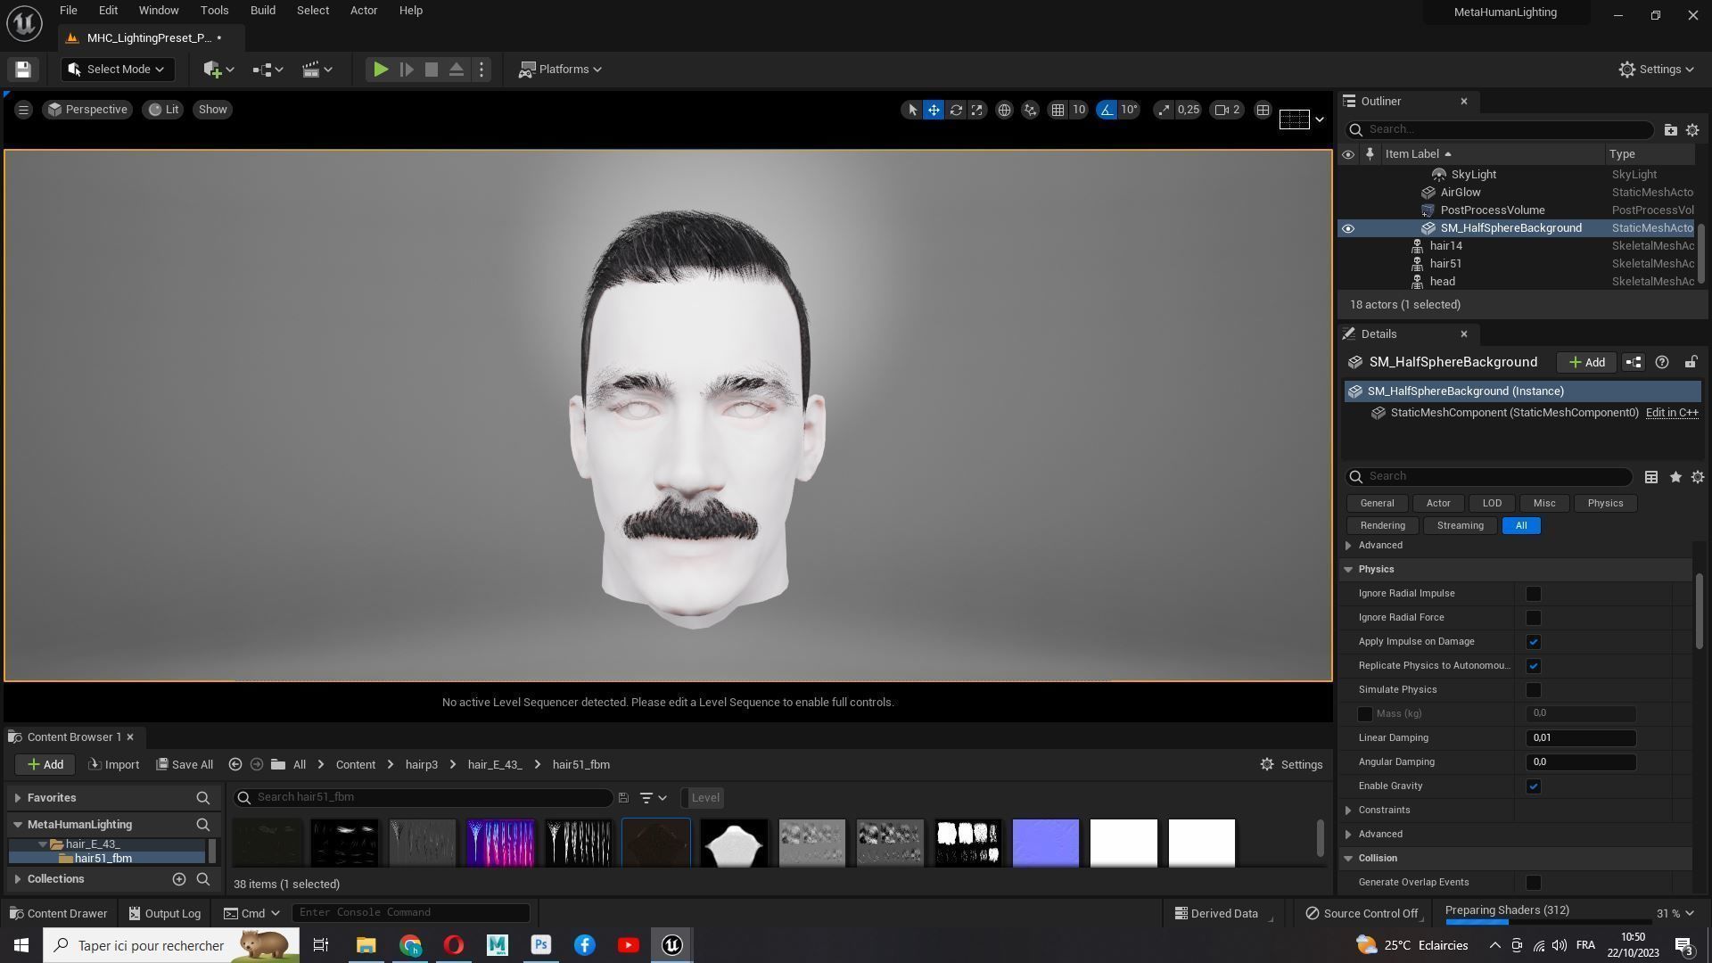Image resolution: width=1712 pixels, height=963 pixels.
Task: Open the quick add content dropdown
Action: pos(218,70)
